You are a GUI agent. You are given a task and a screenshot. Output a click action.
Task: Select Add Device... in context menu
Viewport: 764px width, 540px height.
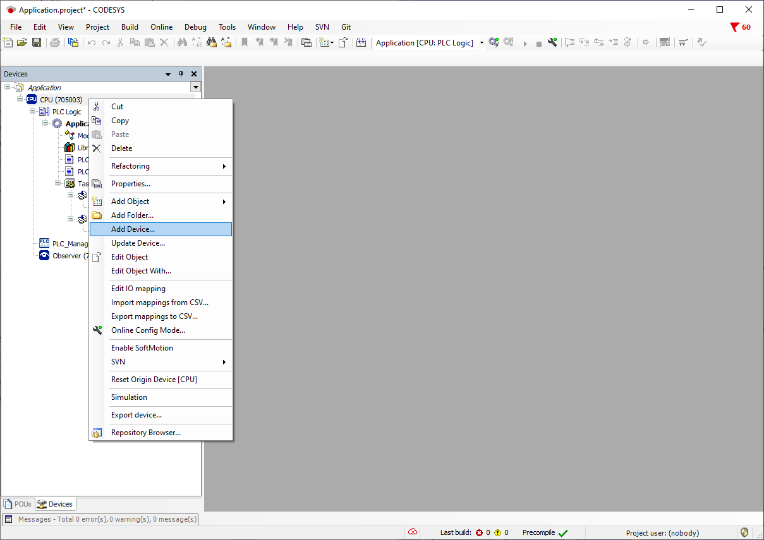pos(133,229)
